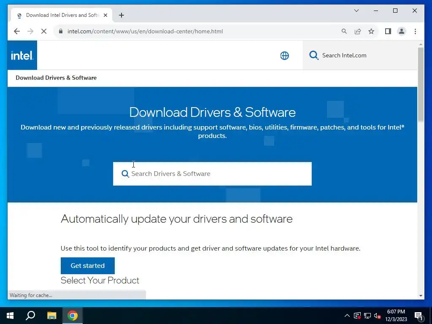Bookmark this page with the star

click(x=371, y=31)
